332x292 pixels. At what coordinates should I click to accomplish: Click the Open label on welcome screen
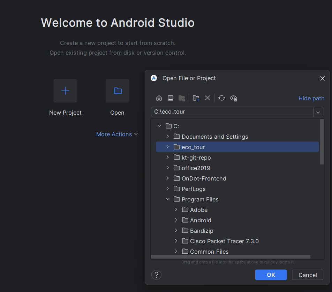click(117, 113)
